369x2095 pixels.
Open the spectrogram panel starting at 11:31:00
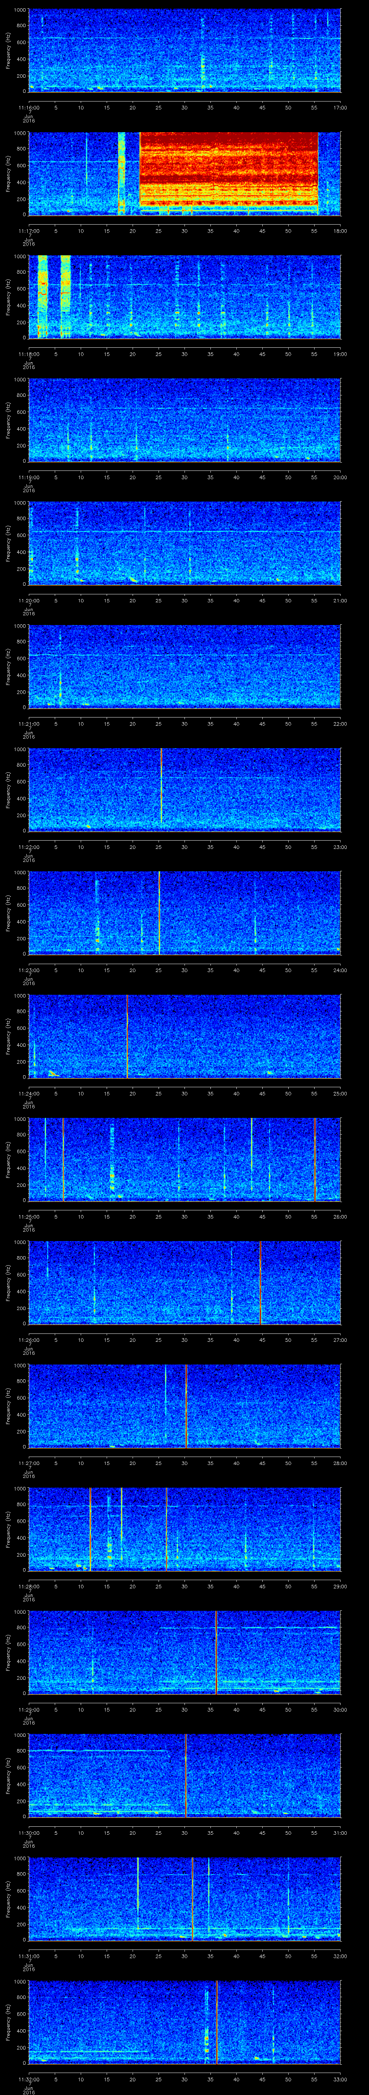click(185, 1899)
